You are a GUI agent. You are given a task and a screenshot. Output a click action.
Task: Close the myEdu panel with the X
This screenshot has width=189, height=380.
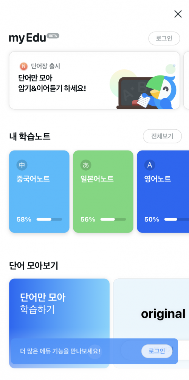point(178,14)
